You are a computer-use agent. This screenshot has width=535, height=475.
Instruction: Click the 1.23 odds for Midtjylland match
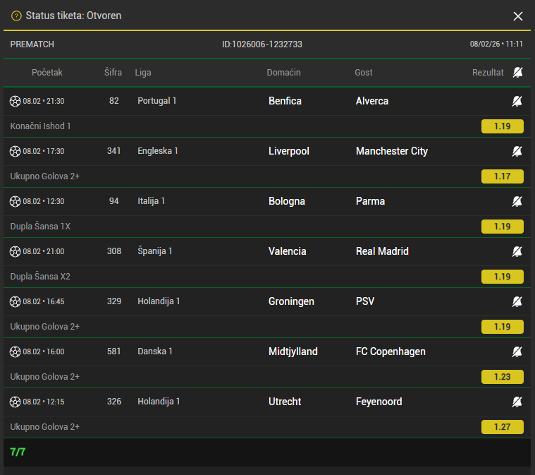coord(503,377)
